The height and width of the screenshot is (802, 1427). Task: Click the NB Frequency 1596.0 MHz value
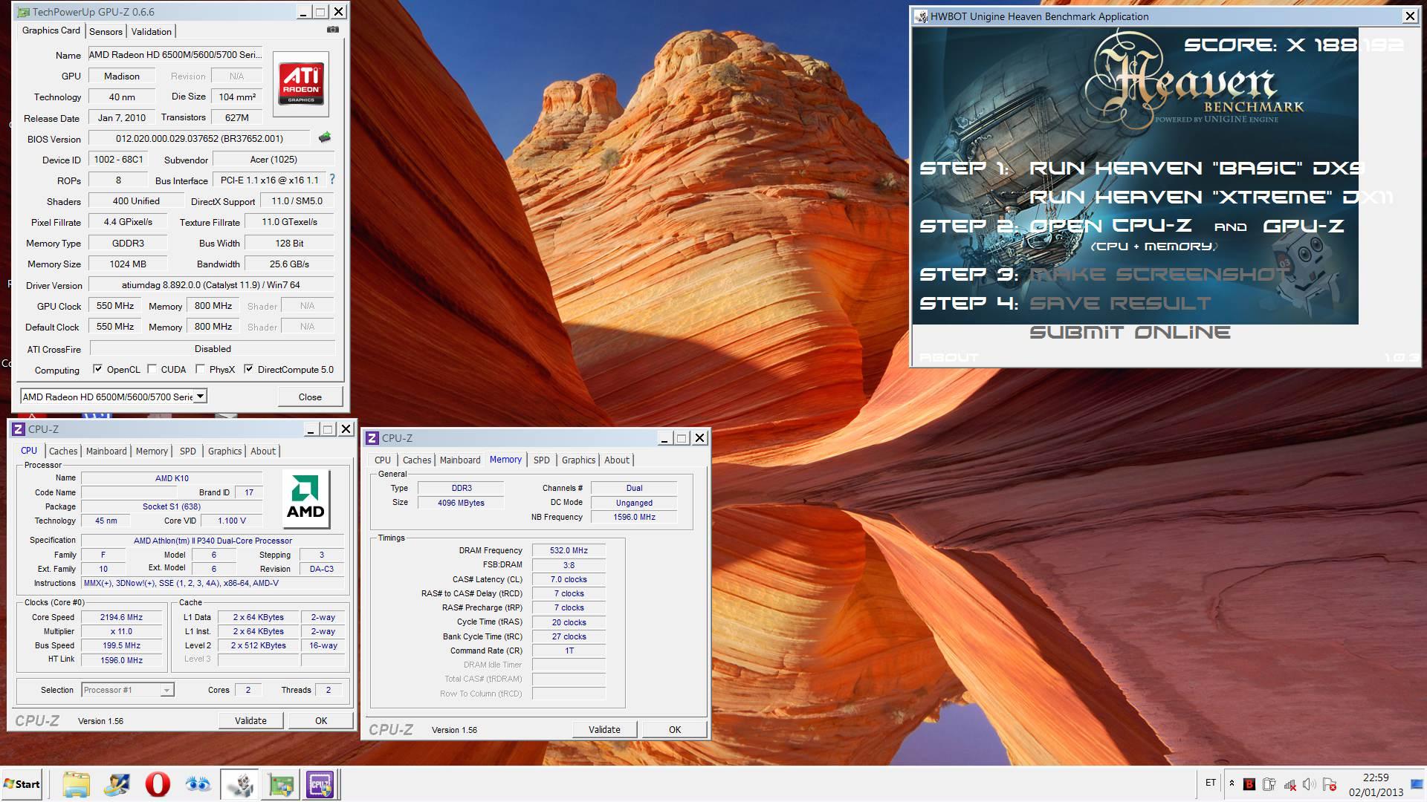click(634, 517)
